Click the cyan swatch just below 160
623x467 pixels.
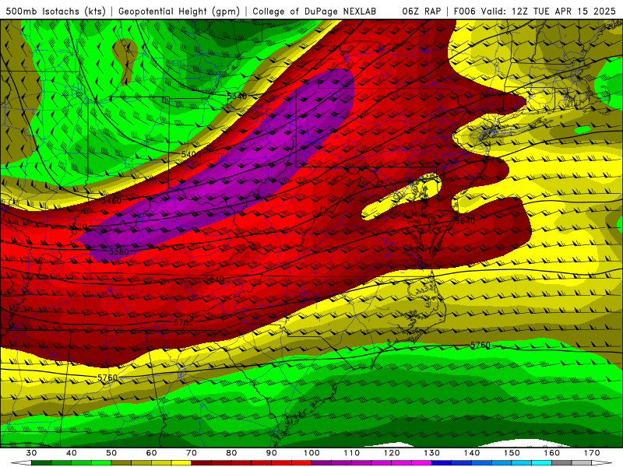[541, 463]
